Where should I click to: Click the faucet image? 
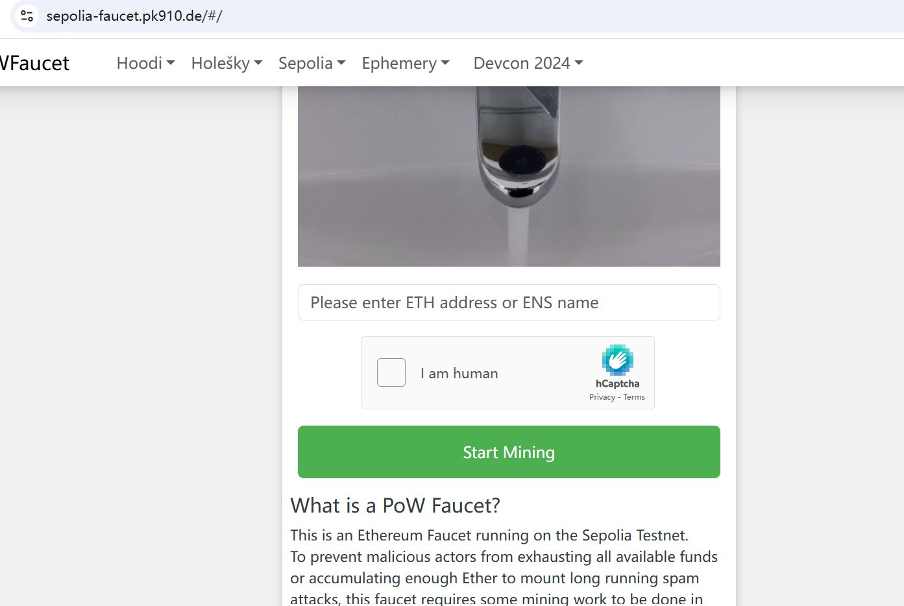point(509,176)
